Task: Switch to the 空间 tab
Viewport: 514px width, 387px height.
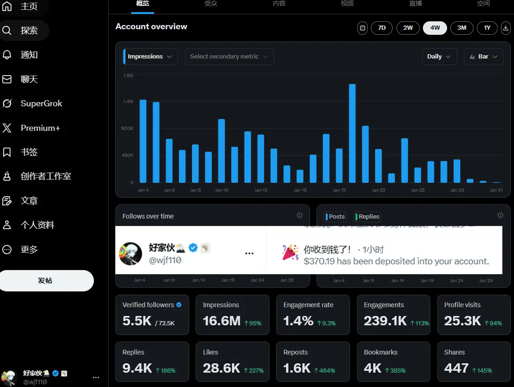Action: click(483, 4)
